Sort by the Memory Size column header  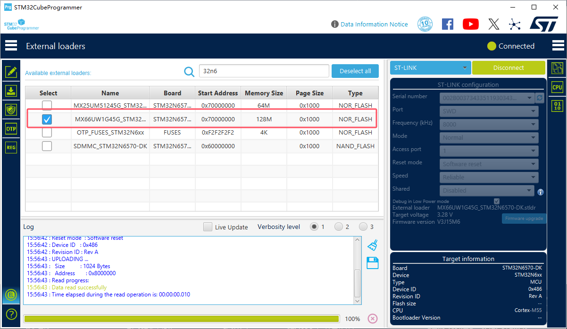[x=264, y=93]
